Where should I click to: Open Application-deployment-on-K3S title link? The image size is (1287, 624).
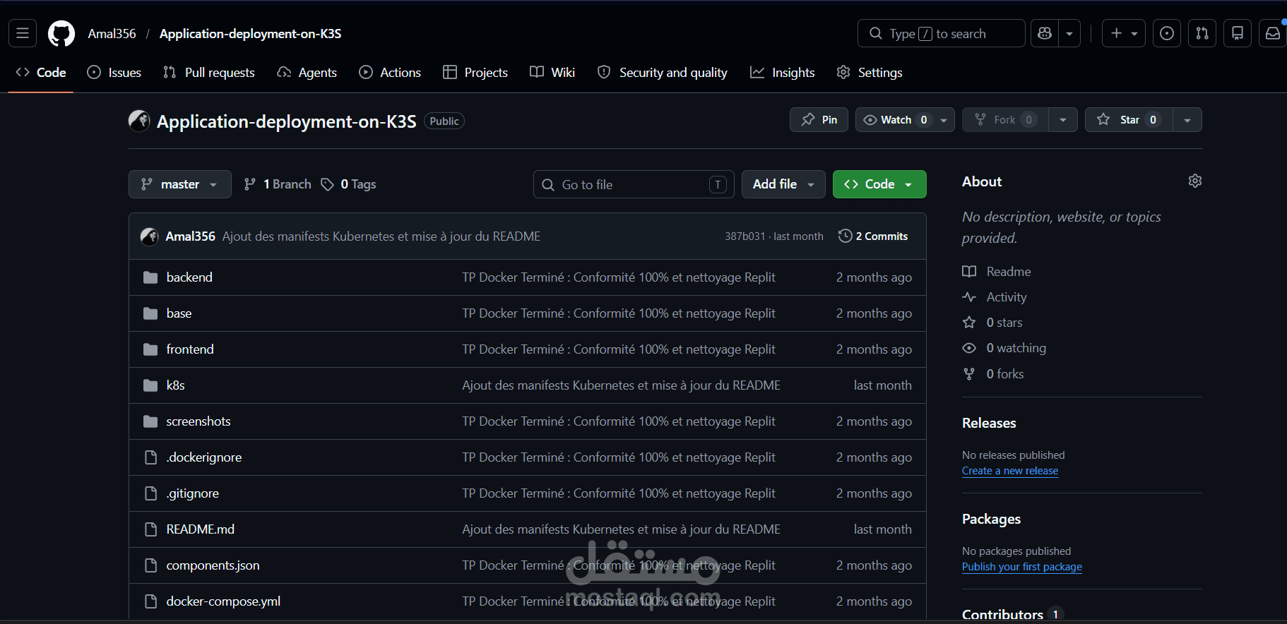[x=286, y=121]
